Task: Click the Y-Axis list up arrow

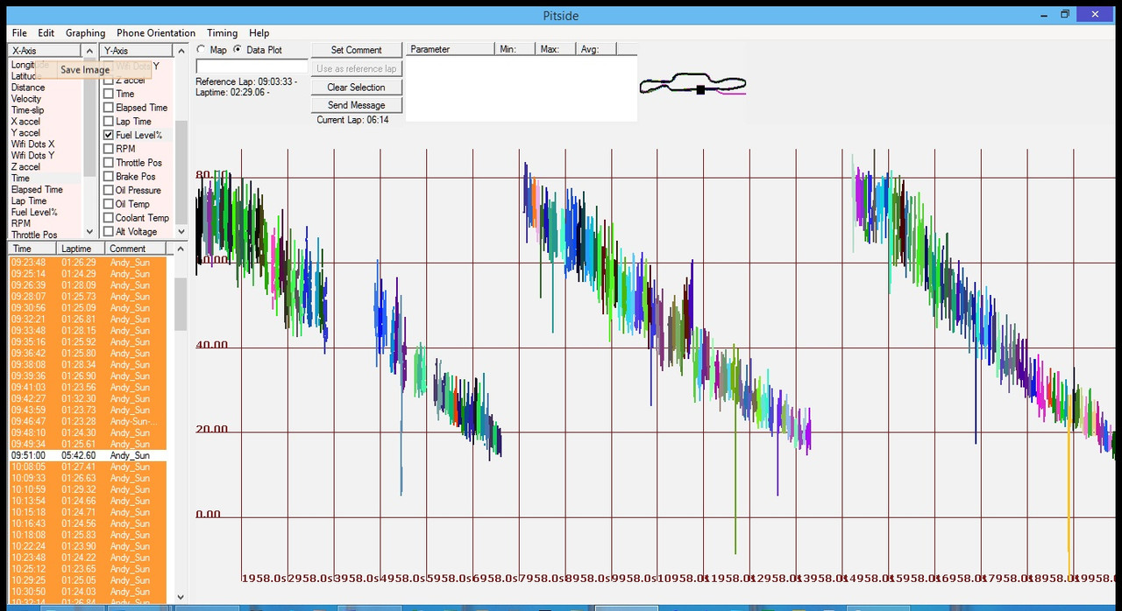Action: coord(181,51)
